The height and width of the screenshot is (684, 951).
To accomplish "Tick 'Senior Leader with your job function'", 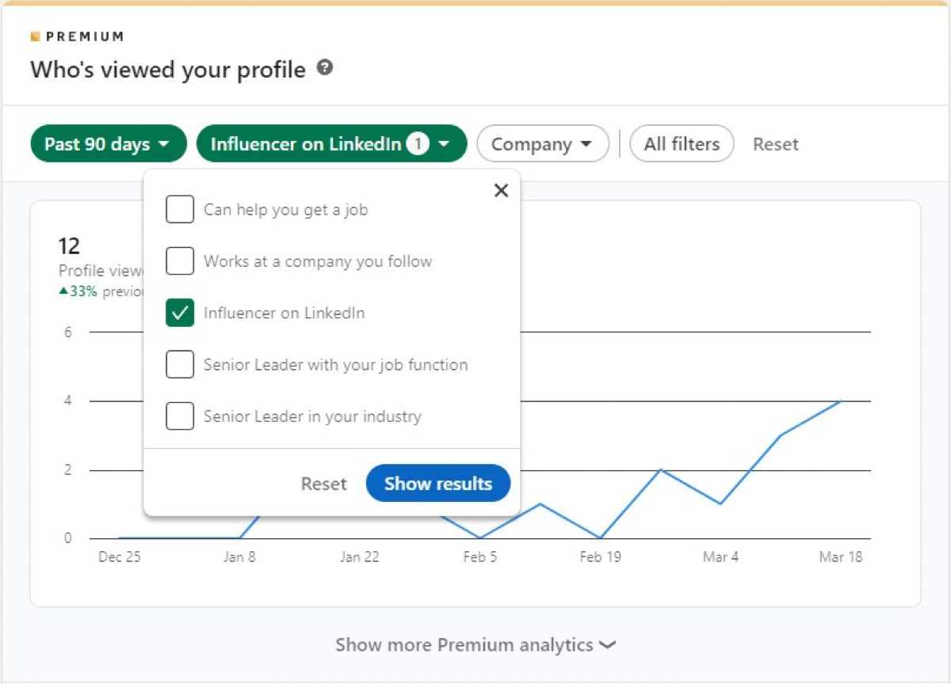I will pyautogui.click(x=180, y=365).
